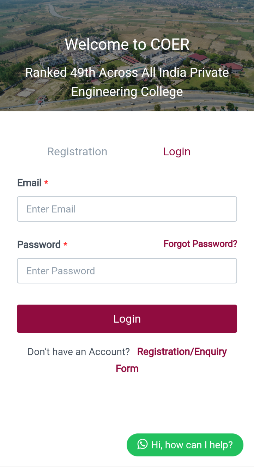The height and width of the screenshot is (468, 254).
Task: Click the Password field label
Action: 39,244
